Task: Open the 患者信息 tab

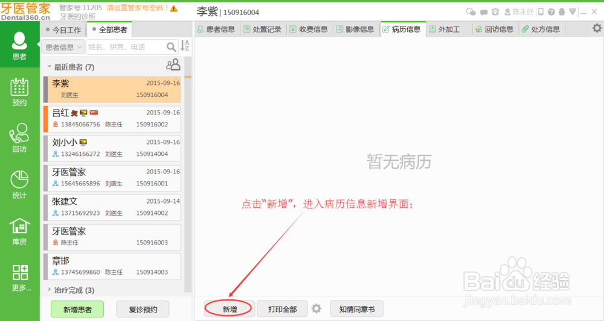Action: (x=216, y=29)
